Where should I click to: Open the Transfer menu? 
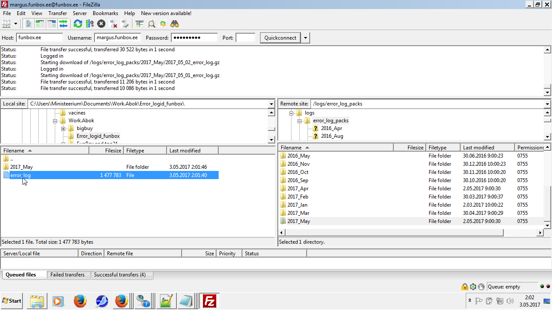[x=57, y=13]
